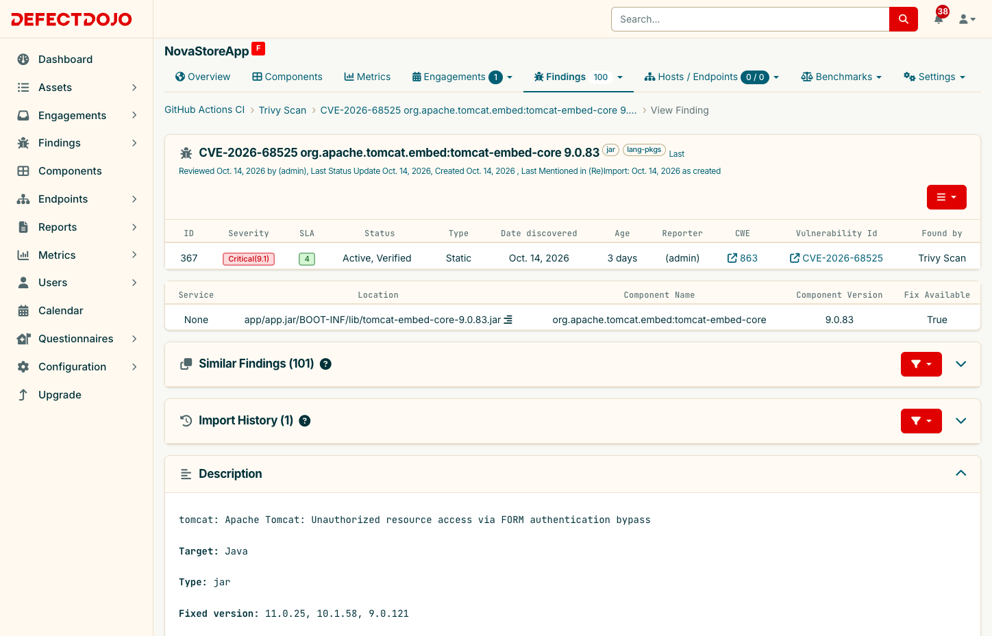
Task: Click the DefectDojo logo
Action: point(71,19)
